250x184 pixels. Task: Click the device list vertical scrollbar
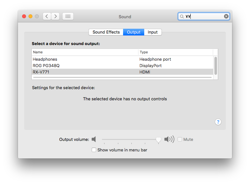tap(216, 66)
